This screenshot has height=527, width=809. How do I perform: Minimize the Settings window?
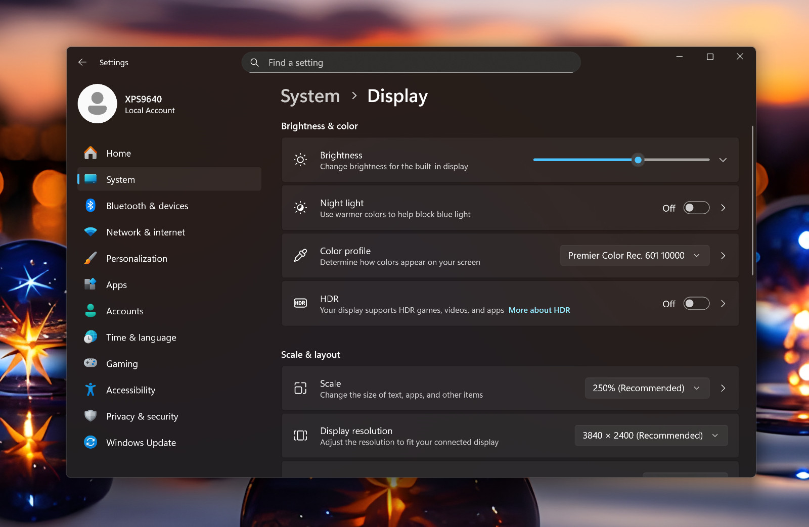pos(680,57)
